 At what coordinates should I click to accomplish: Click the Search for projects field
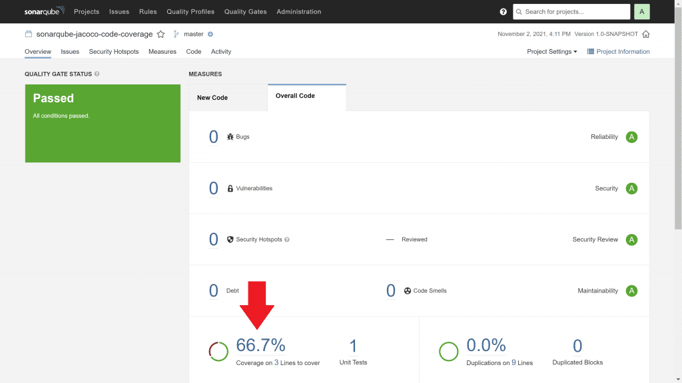click(571, 12)
